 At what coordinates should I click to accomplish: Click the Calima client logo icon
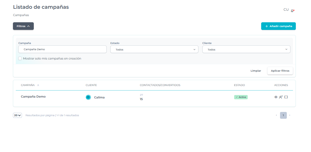click(x=88, y=97)
